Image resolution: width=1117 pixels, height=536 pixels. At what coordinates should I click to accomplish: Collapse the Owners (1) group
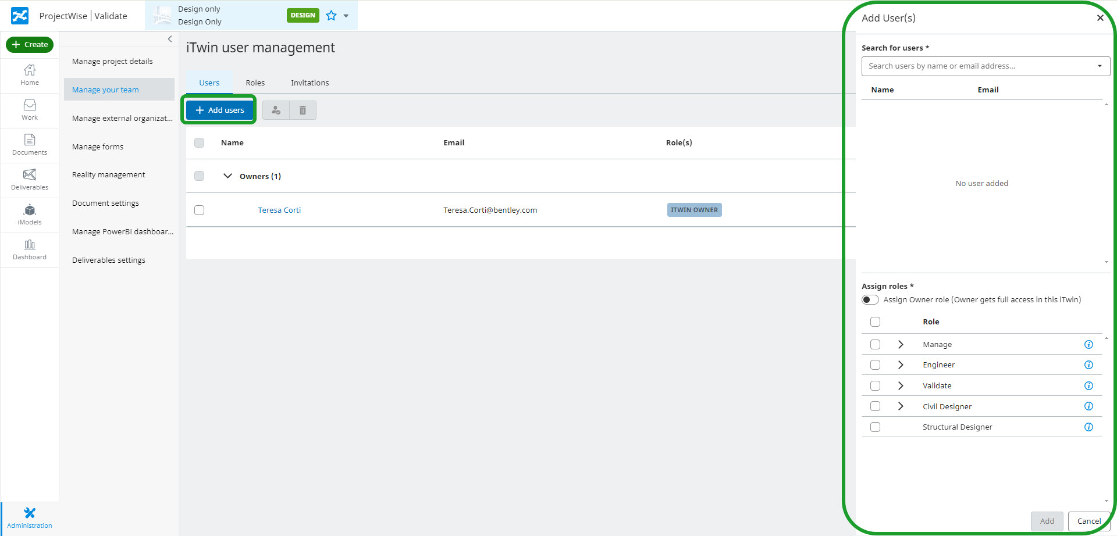click(227, 176)
